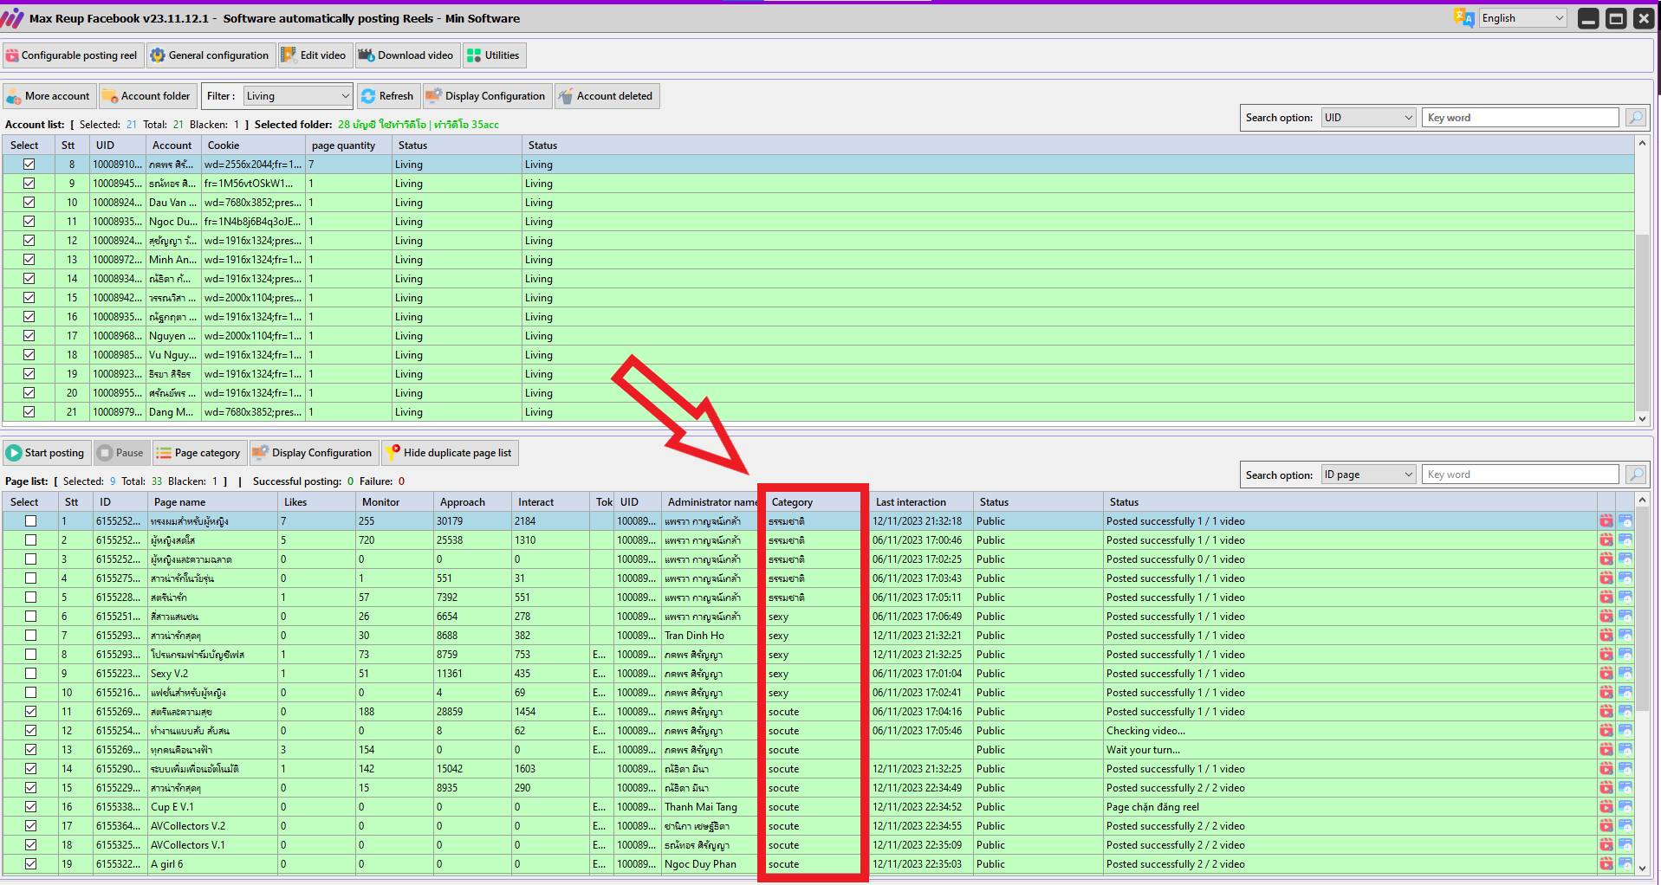The image size is (1661, 885).
Task: Uncheck account row 21 Dang M checkbox
Action: pos(29,412)
